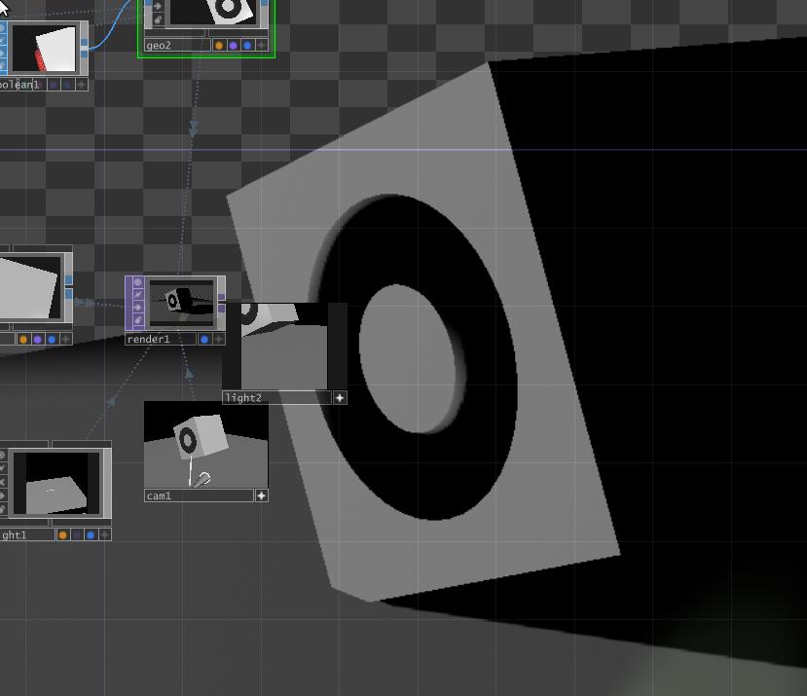
Task: Click the geo2 node viewer thumbnail
Action: (x=212, y=12)
